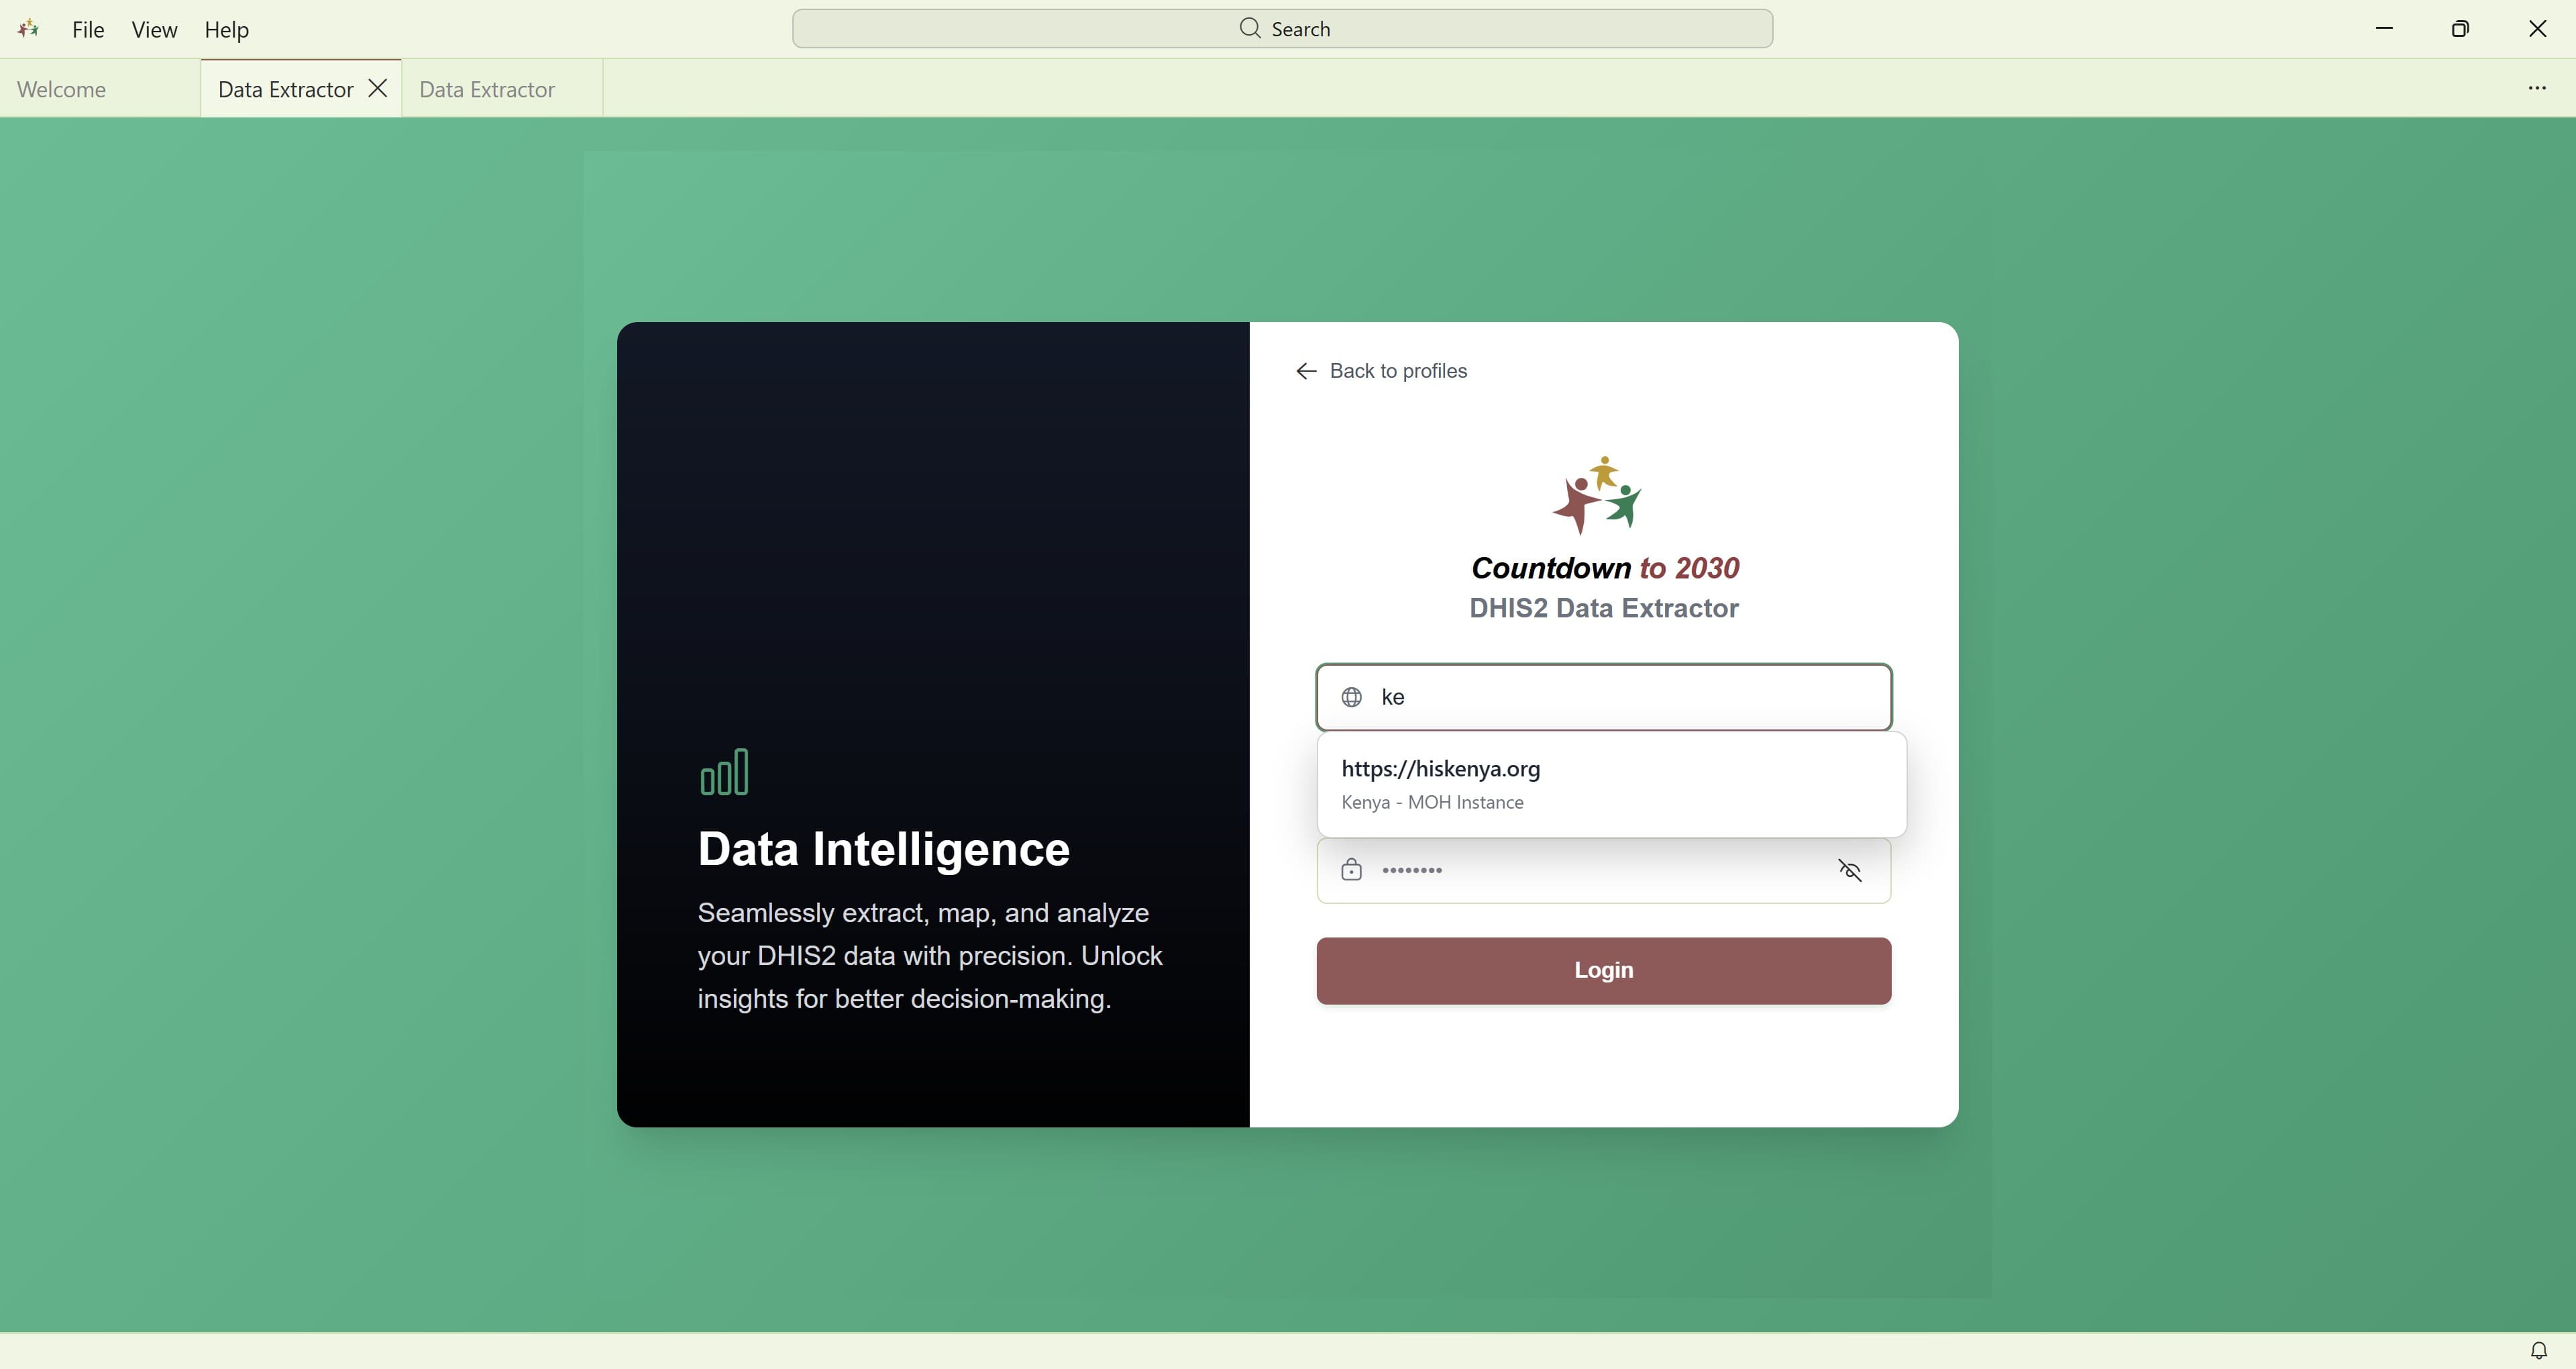This screenshot has height=1369, width=2576.
Task: Click the search magnifier icon
Action: pyautogui.click(x=1250, y=28)
